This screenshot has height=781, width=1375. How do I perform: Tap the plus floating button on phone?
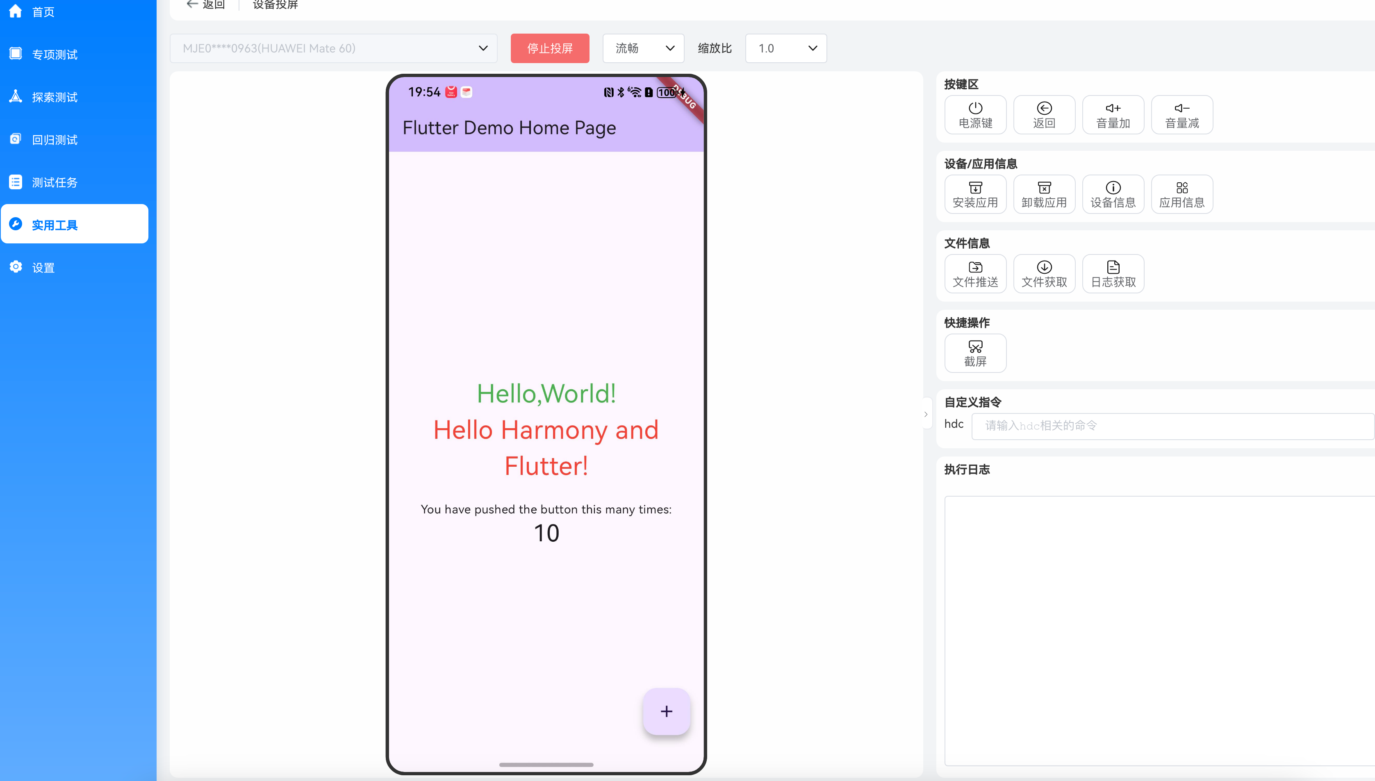pyautogui.click(x=666, y=711)
